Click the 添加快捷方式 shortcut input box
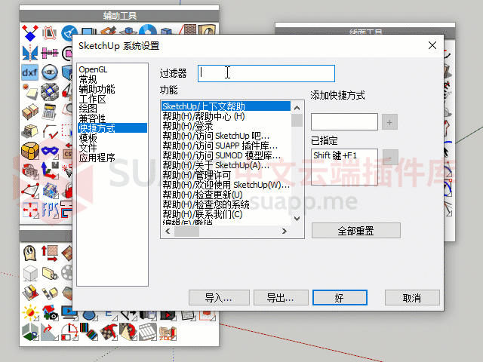The width and height of the screenshot is (483, 362). pos(344,121)
